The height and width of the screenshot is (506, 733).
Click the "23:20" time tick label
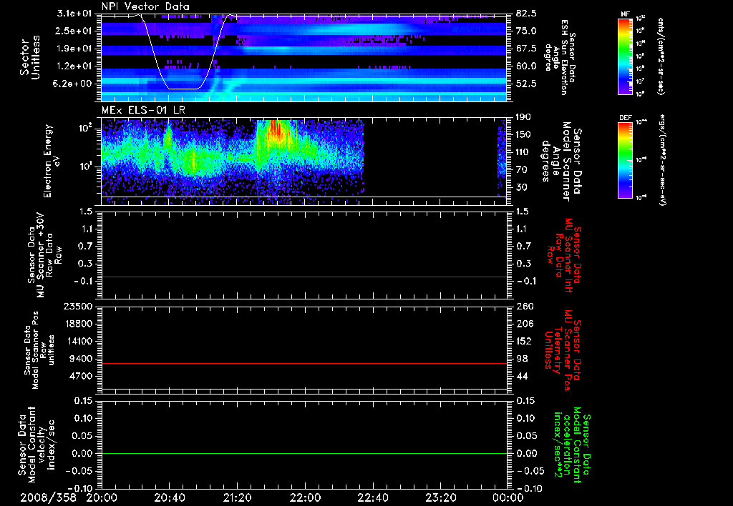point(440,497)
